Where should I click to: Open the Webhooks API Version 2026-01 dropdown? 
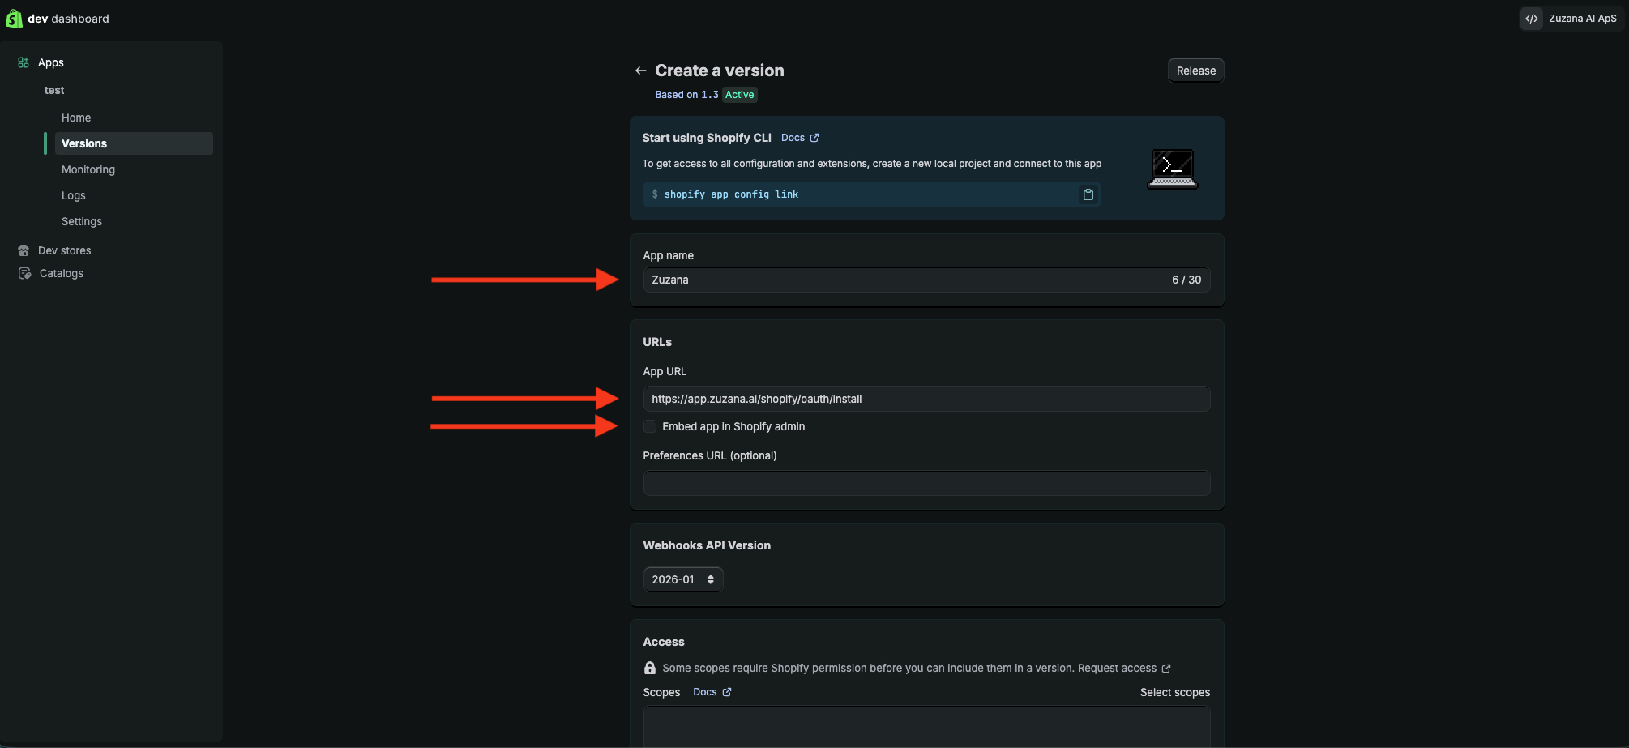(682, 579)
